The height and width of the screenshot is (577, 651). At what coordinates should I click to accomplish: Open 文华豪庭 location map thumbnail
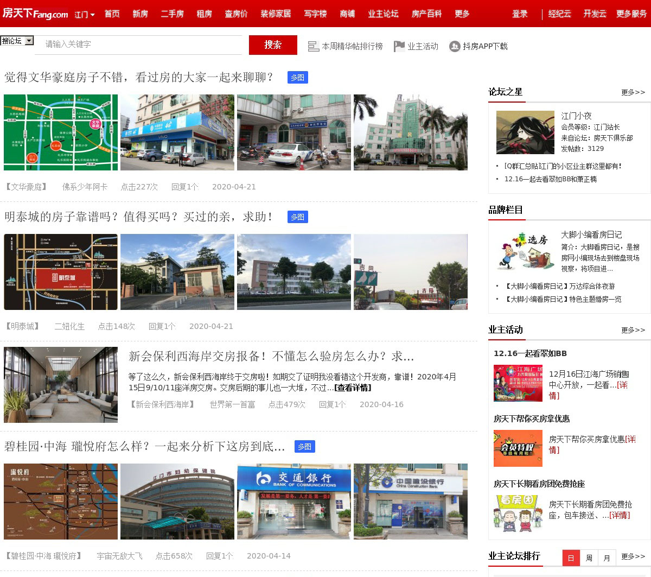click(x=61, y=132)
